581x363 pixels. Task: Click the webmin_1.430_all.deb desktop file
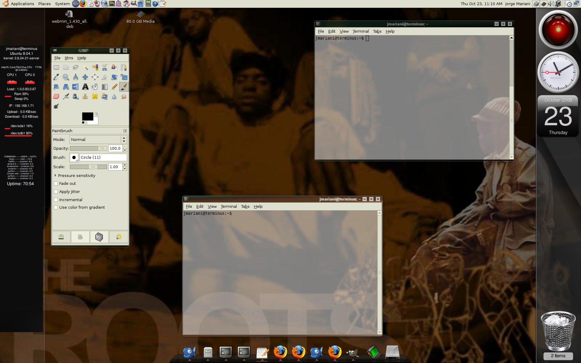point(70,19)
